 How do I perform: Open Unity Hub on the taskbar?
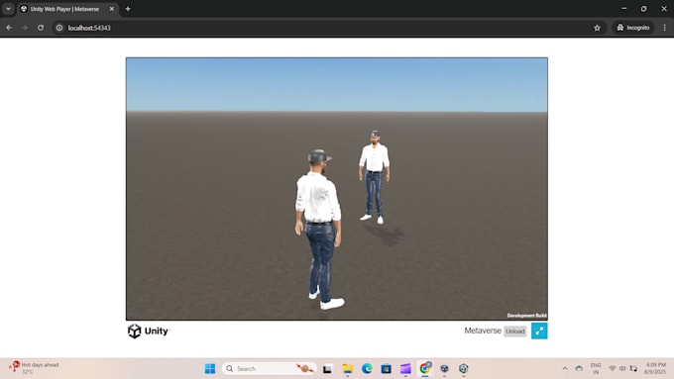tap(444, 369)
